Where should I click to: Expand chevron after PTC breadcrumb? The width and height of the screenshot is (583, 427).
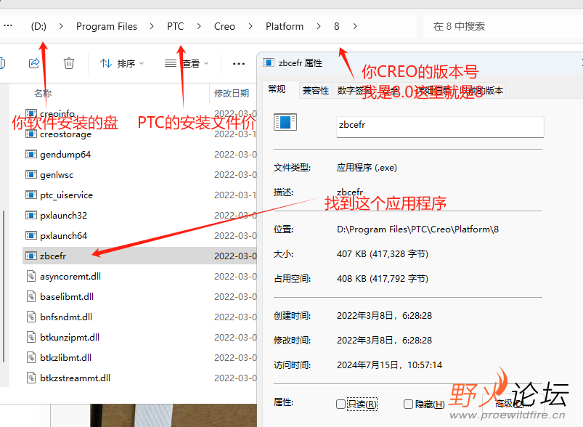coord(199,26)
